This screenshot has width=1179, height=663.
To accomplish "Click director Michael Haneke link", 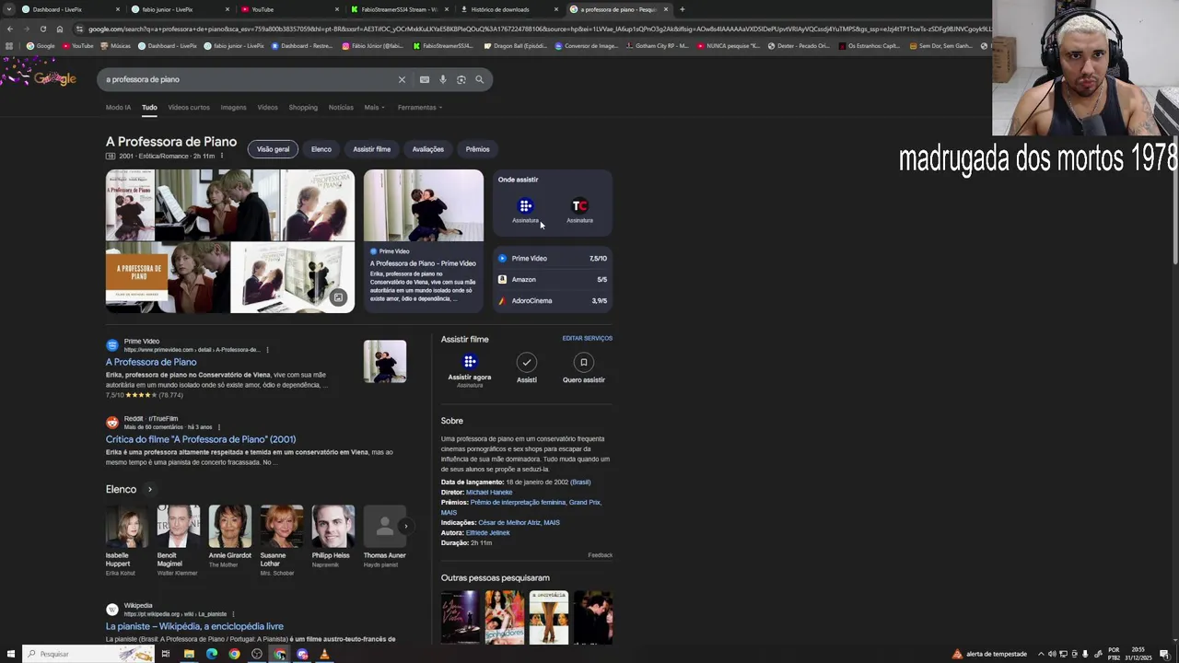I will [x=489, y=493].
